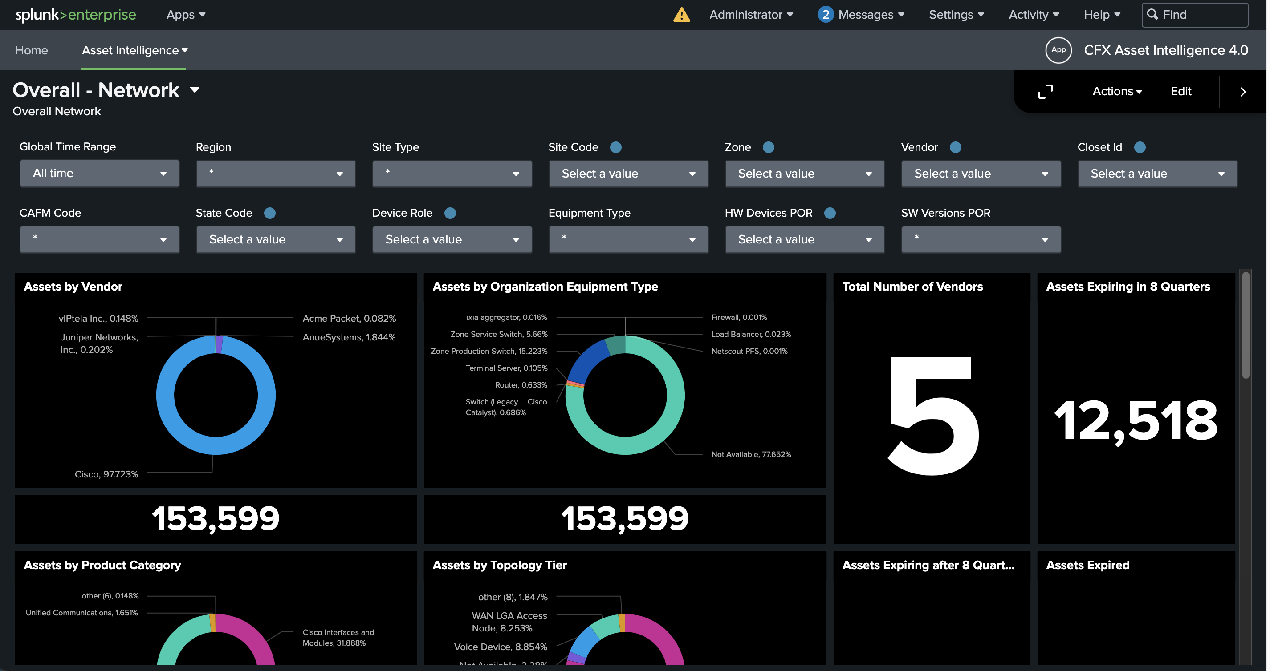The height and width of the screenshot is (671, 1270).
Task: Go to the Home tab
Action: (32, 50)
